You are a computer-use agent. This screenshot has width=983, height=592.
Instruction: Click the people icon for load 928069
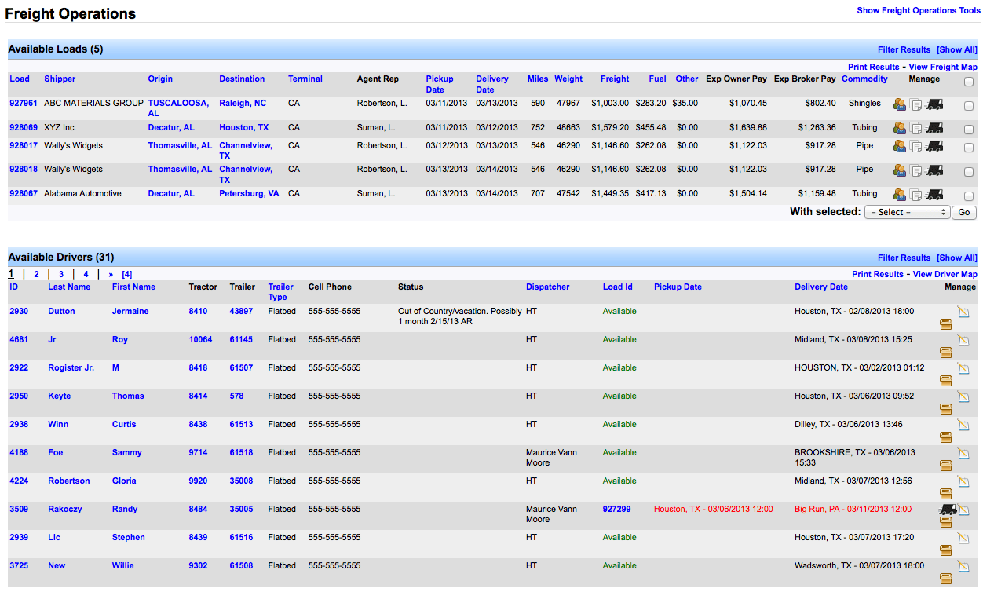coord(900,129)
